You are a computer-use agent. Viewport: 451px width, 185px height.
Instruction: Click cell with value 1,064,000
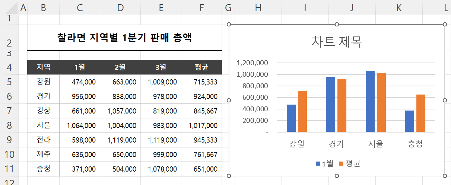[x=80, y=125]
